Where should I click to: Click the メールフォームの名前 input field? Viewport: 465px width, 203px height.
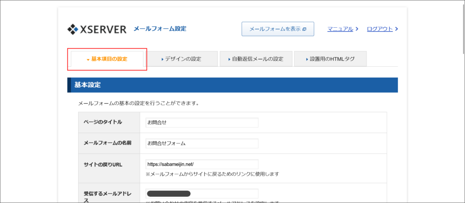202,144
